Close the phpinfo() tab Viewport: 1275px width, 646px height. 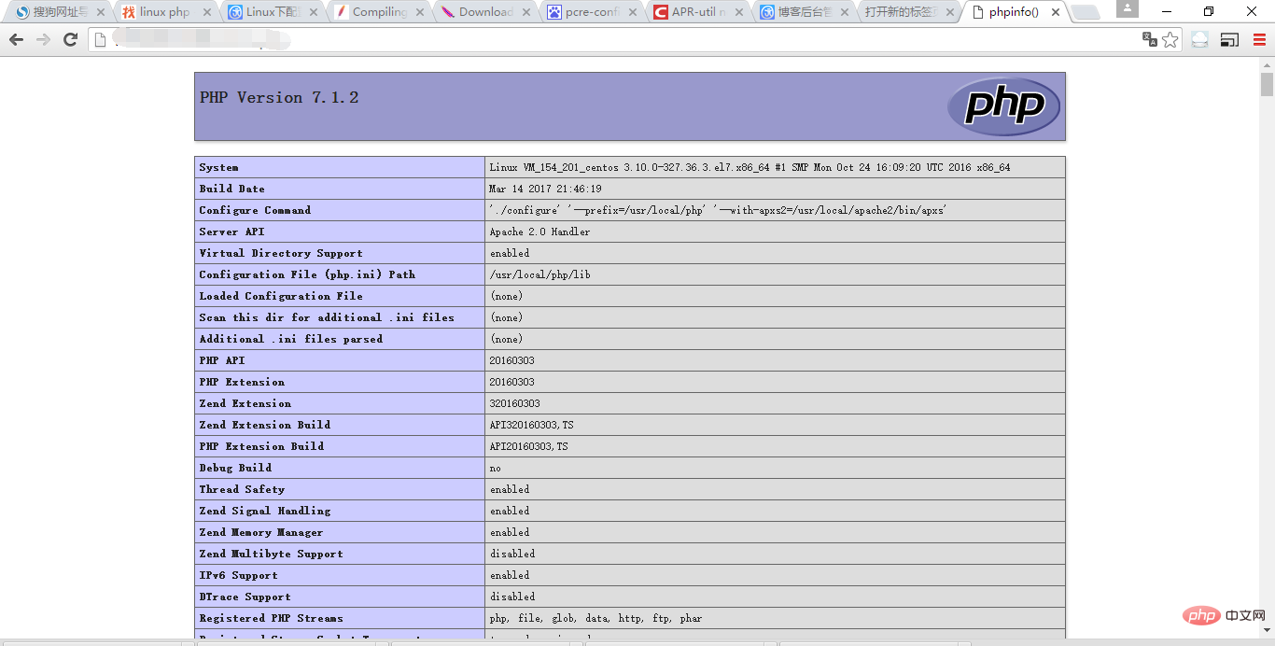coord(1055,12)
